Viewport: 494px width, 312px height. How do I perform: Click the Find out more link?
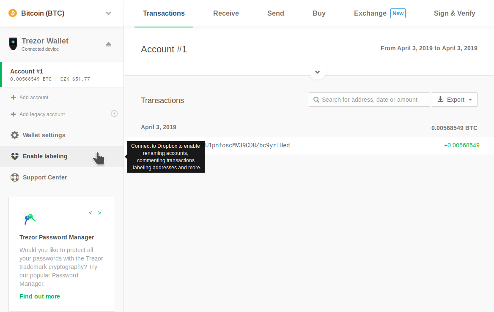(40, 296)
